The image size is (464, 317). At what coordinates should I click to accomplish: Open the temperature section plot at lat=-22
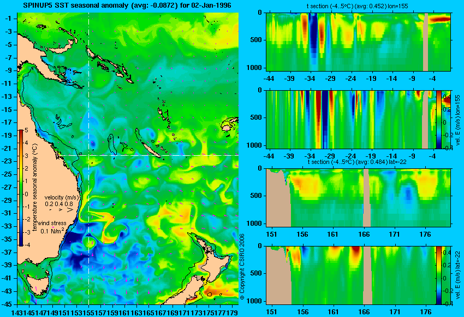click(358, 198)
